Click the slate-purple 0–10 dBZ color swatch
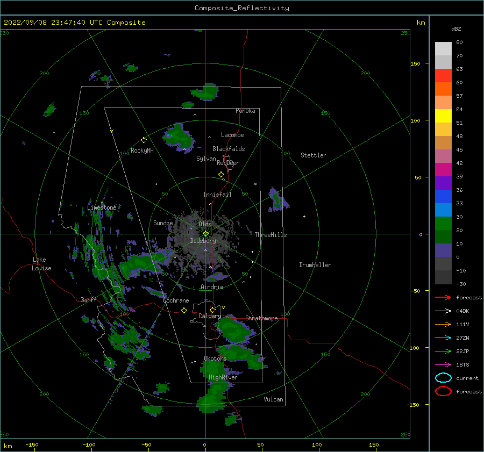The height and width of the screenshot is (452, 484). pyautogui.click(x=443, y=250)
